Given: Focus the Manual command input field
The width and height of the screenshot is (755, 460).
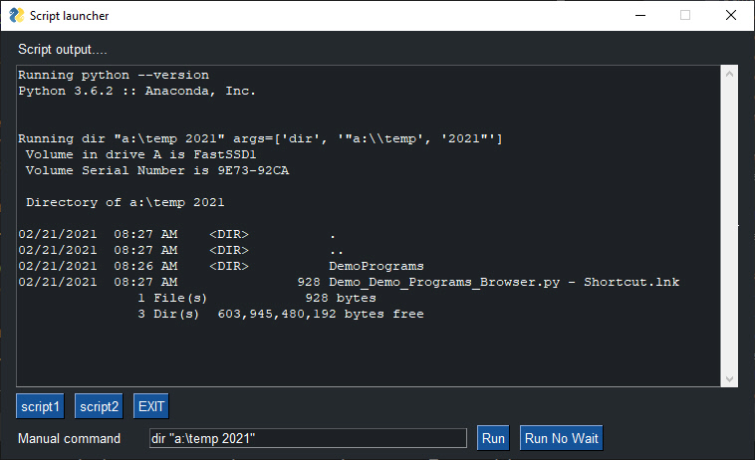Looking at the screenshot, I should tap(307, 438).
